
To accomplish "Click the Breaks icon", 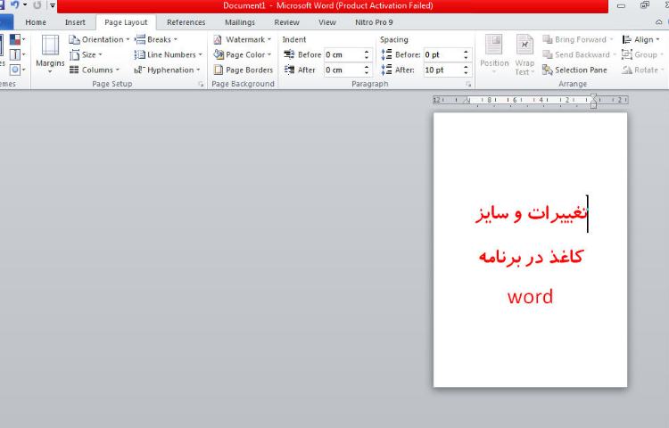I will tap(140, 39).
